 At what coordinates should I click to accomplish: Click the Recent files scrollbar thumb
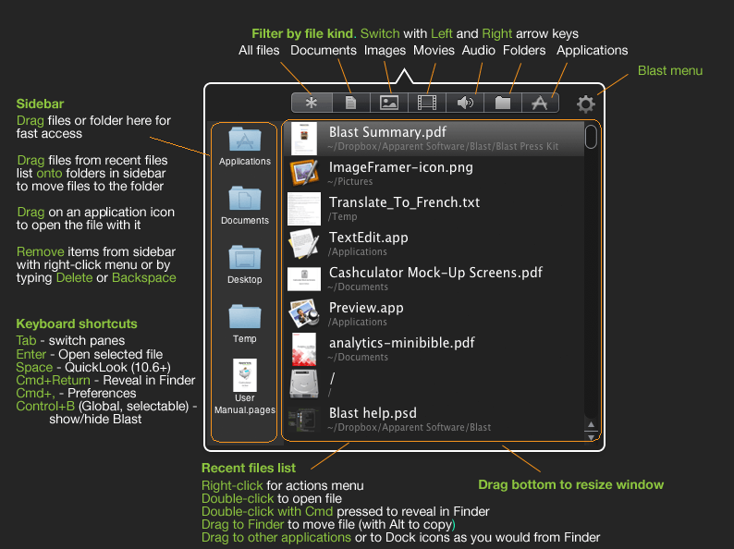pyautogui.click(x=592, y=137)
